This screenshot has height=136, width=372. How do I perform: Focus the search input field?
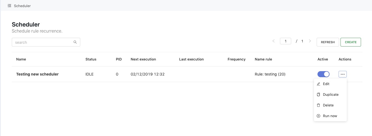coord(46,42)
